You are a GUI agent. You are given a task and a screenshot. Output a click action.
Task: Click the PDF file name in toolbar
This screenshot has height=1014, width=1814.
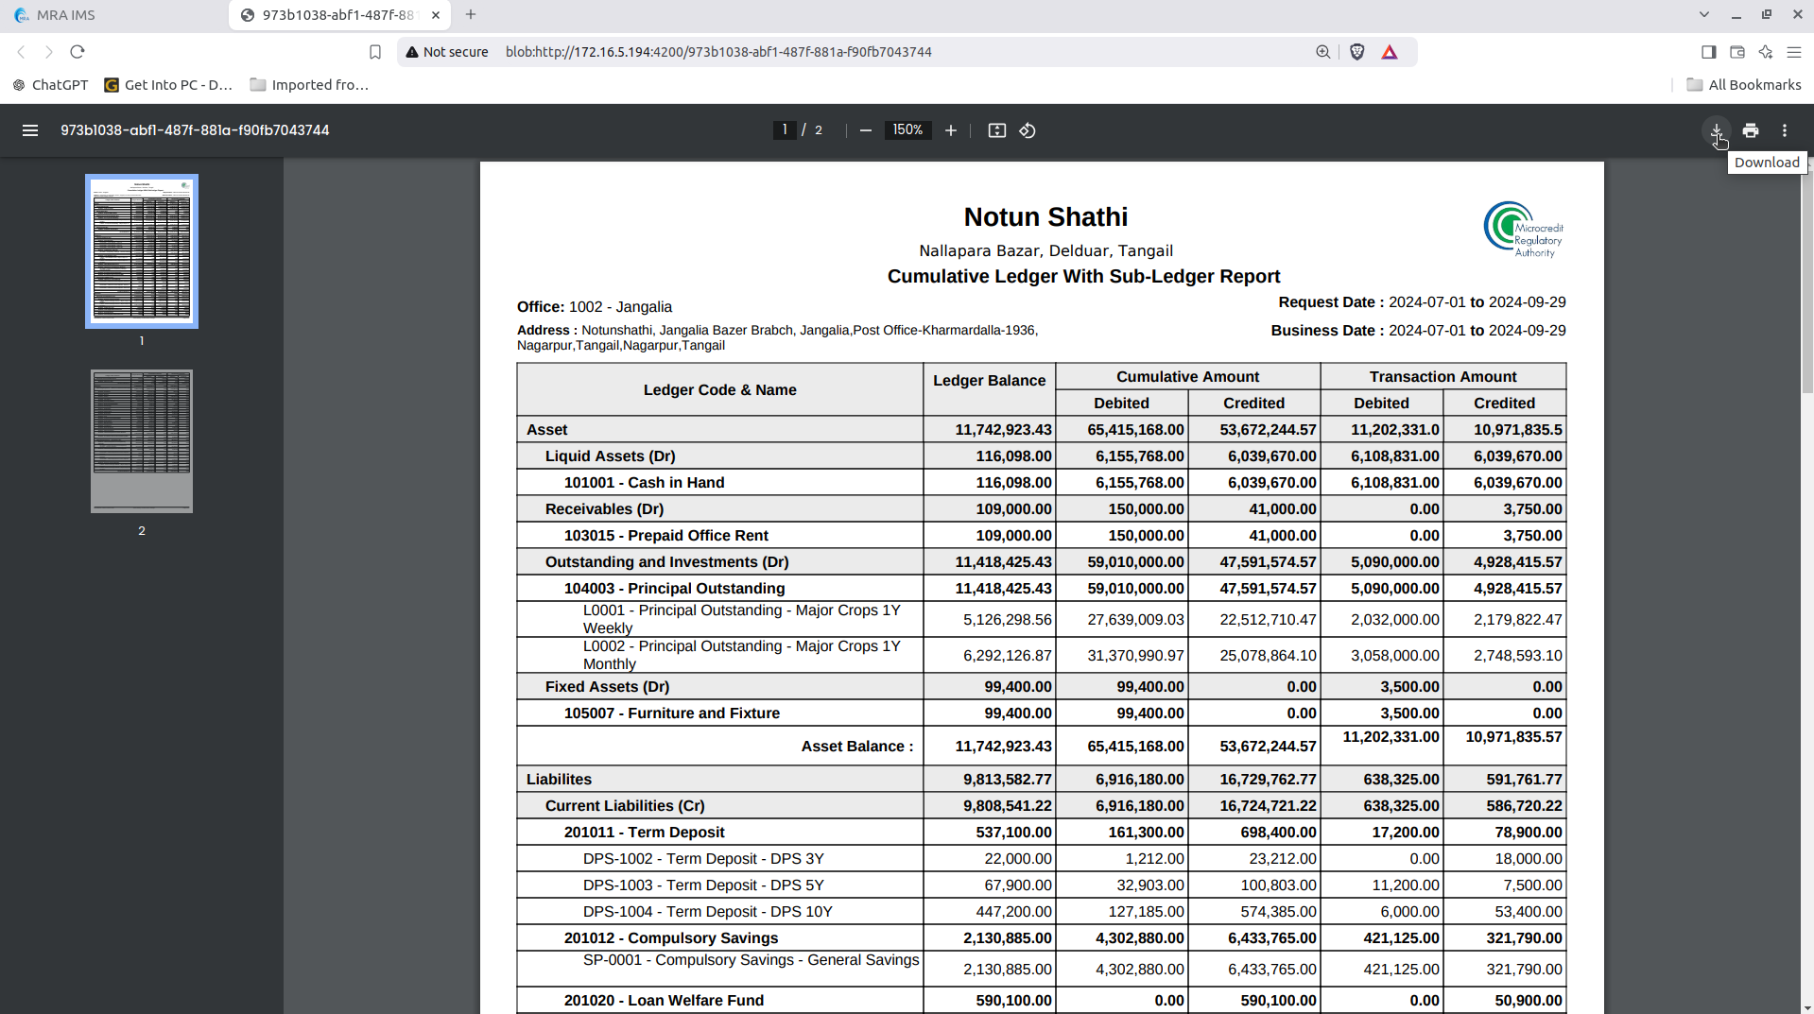195,130
